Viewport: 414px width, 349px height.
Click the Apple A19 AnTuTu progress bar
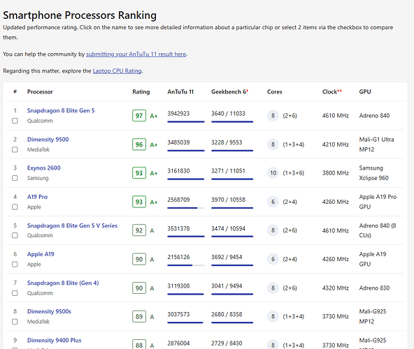pos(186,265)
